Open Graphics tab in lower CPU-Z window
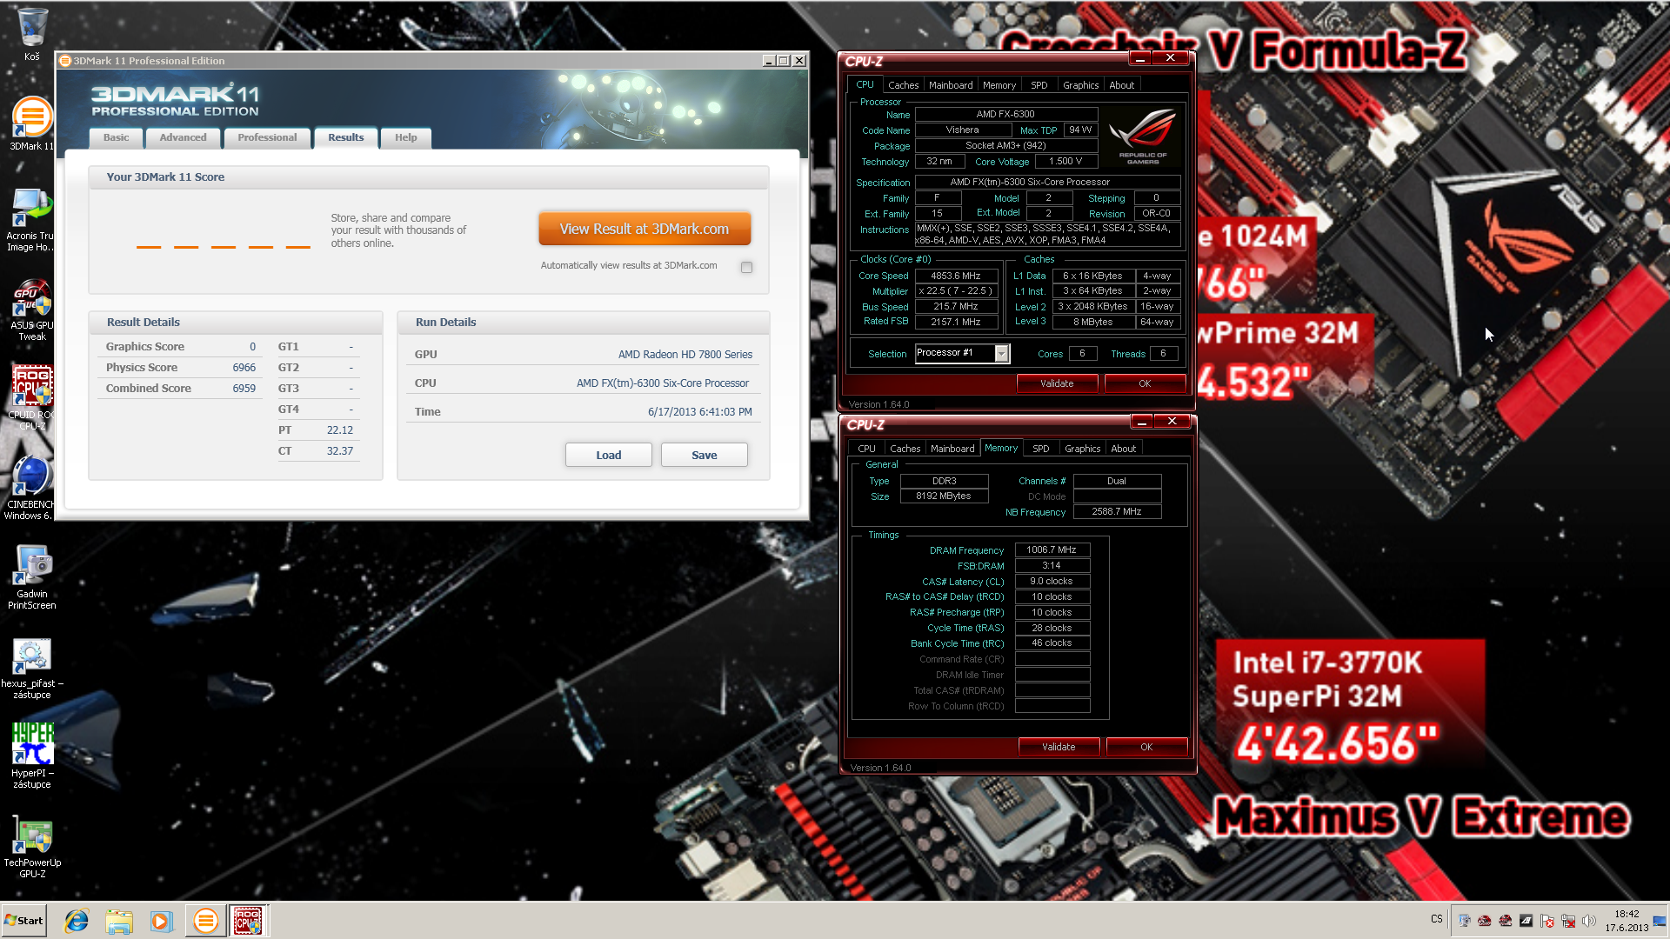 coord(1082,449)
